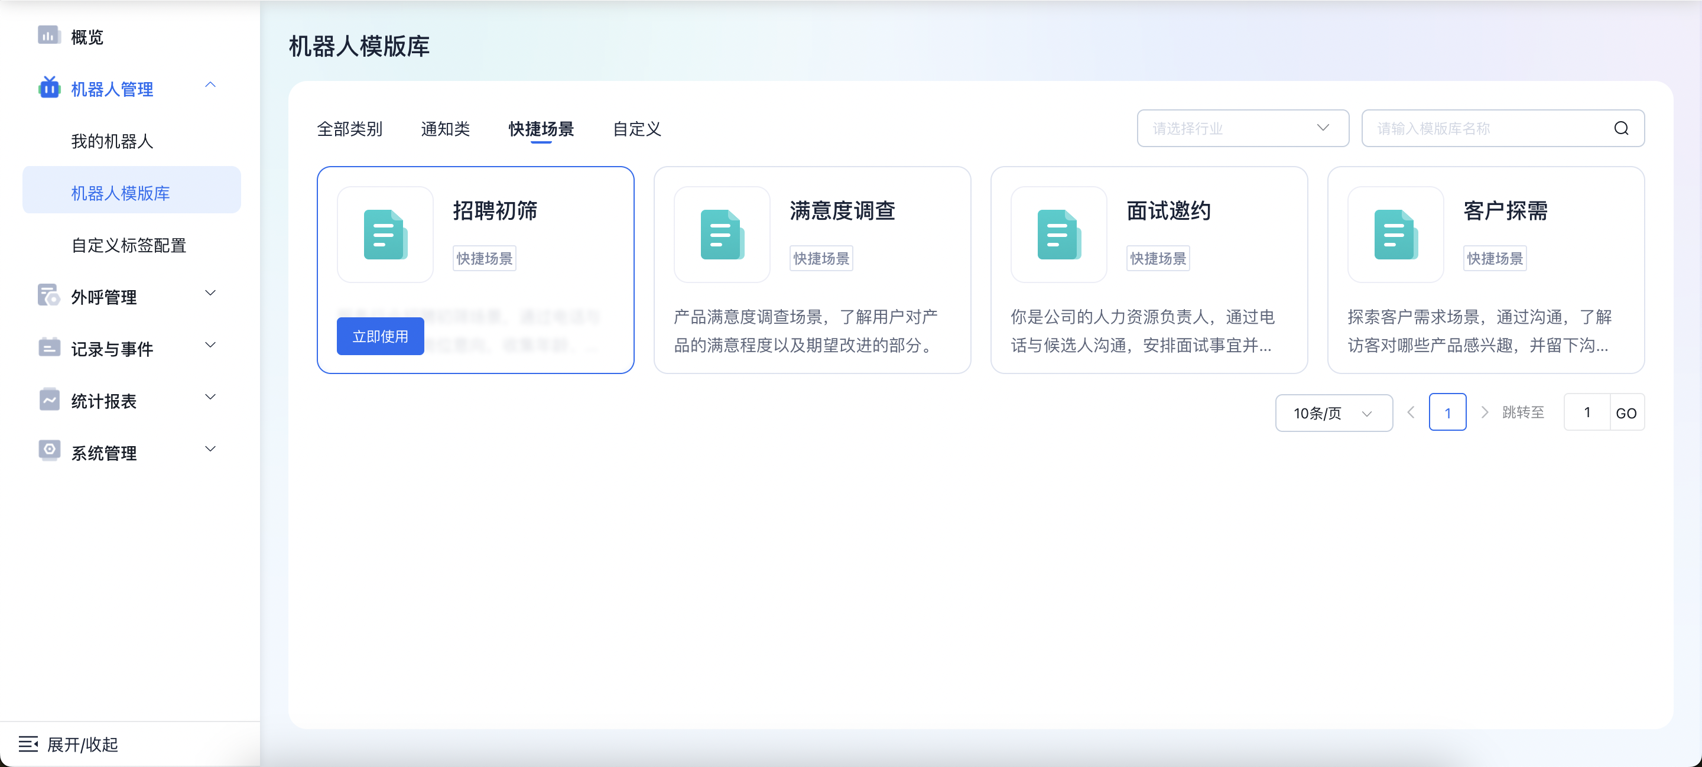Click the 记录与事件 menu label

click(x=112, y=349)
